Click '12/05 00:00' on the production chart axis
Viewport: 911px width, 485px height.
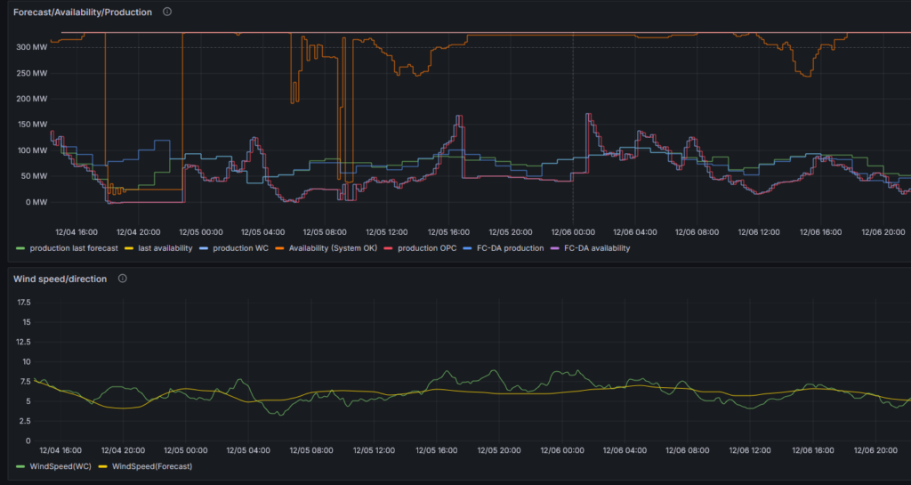pos(201,231)
